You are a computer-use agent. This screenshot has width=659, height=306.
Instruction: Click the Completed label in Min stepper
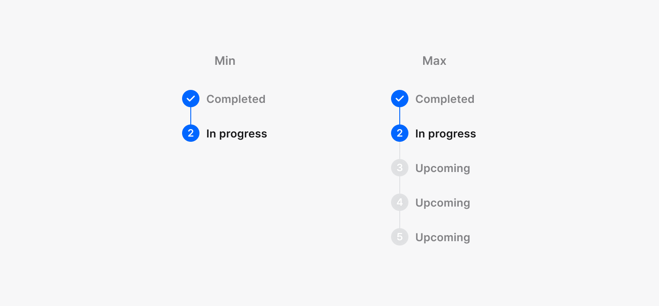(x=236, y=99)
